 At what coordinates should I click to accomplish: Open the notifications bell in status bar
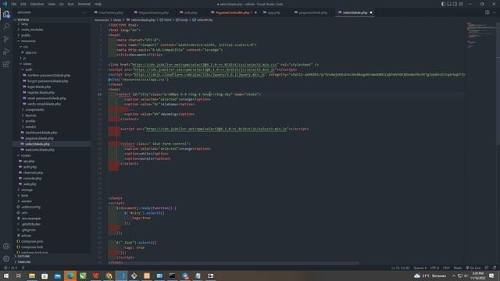pyautogui.click(x=495, y=268)
